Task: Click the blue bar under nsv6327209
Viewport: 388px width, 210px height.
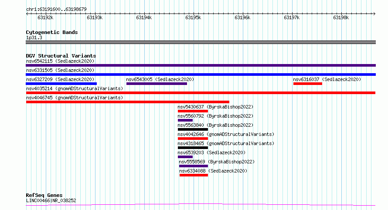Action: [61, 84]
